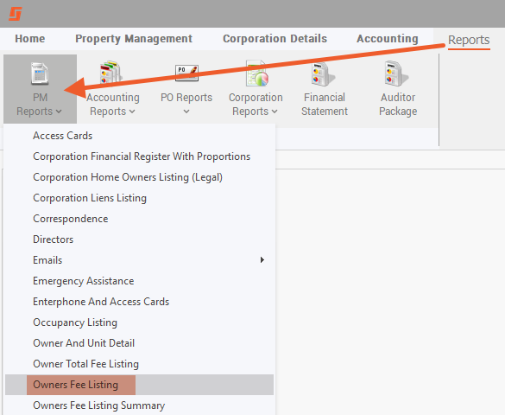
Task: Open the Financial Statement report icon
Action: 324,74
